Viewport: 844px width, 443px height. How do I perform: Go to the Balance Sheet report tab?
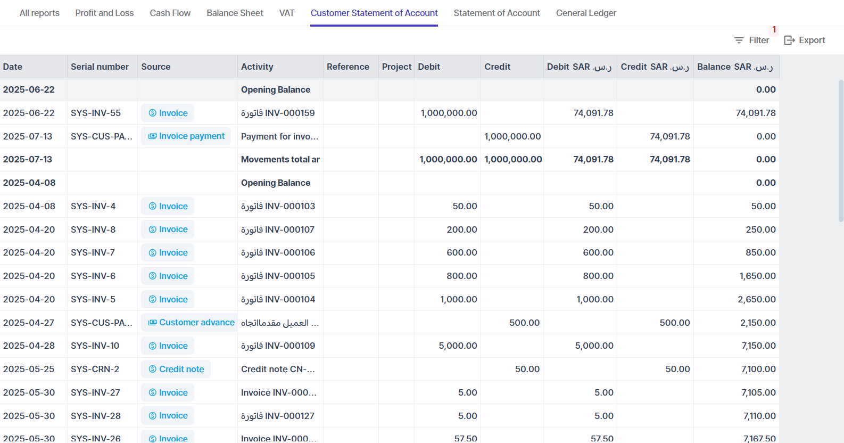tap(235, 13)
